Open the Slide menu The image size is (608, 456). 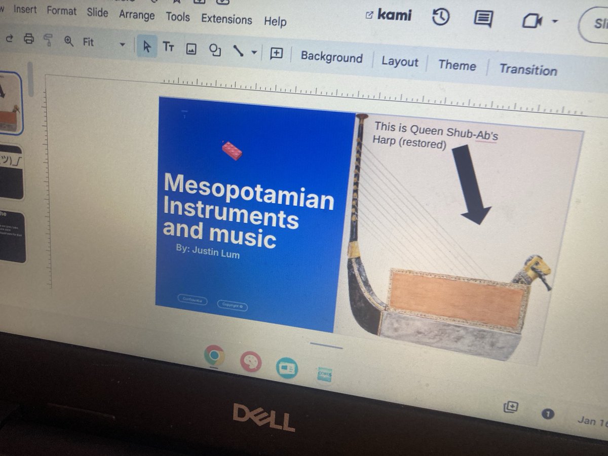(x=97, y=13)
